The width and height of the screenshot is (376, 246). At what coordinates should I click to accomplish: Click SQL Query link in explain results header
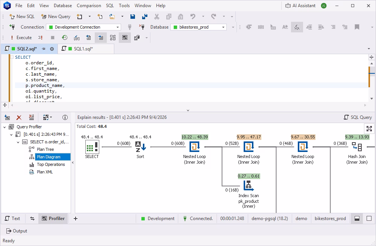click(x=358, y=117)
